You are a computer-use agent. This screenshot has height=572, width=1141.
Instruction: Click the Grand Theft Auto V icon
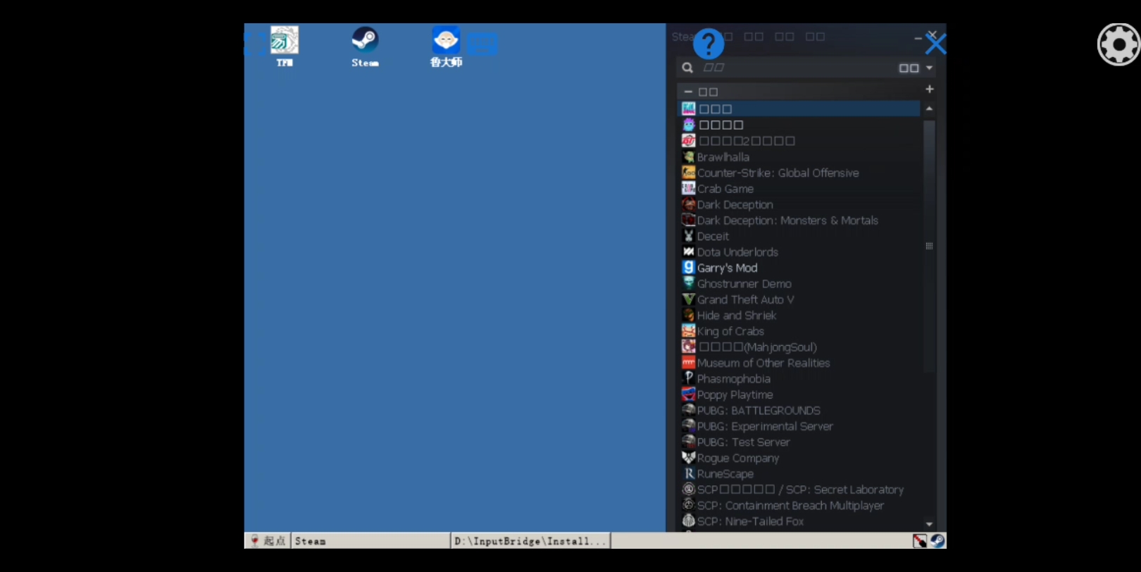(689, 299)
